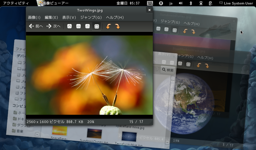Open the power status icon in top bar

tap(210, 3)
